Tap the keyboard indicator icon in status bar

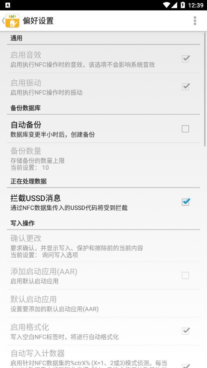pyautogui.click(x=7, y=5)
